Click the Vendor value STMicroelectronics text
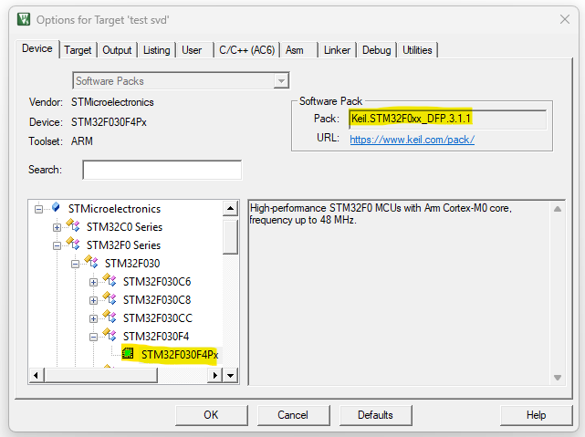 point(112,102)
